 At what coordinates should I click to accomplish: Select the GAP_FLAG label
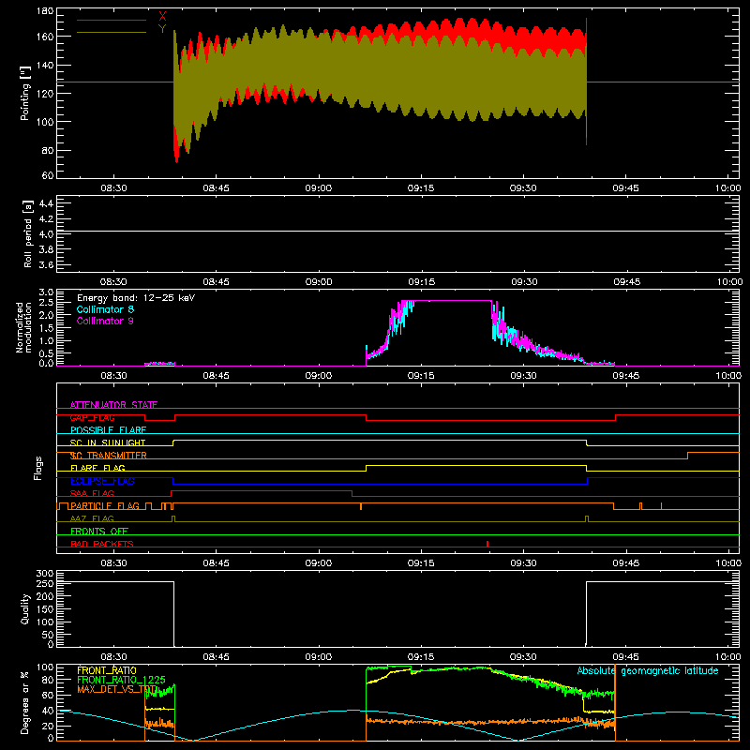92,417
